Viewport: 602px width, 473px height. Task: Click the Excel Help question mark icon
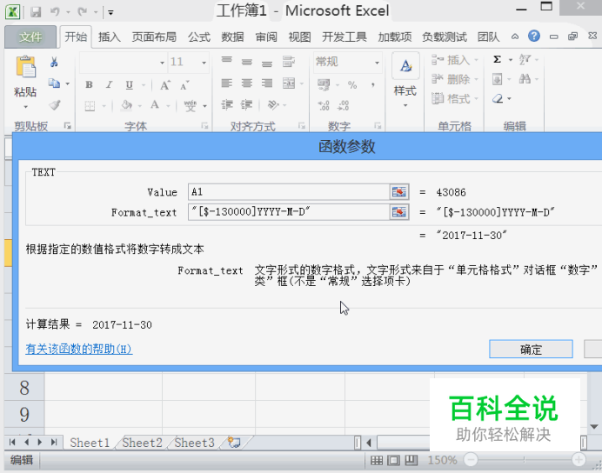534,37
